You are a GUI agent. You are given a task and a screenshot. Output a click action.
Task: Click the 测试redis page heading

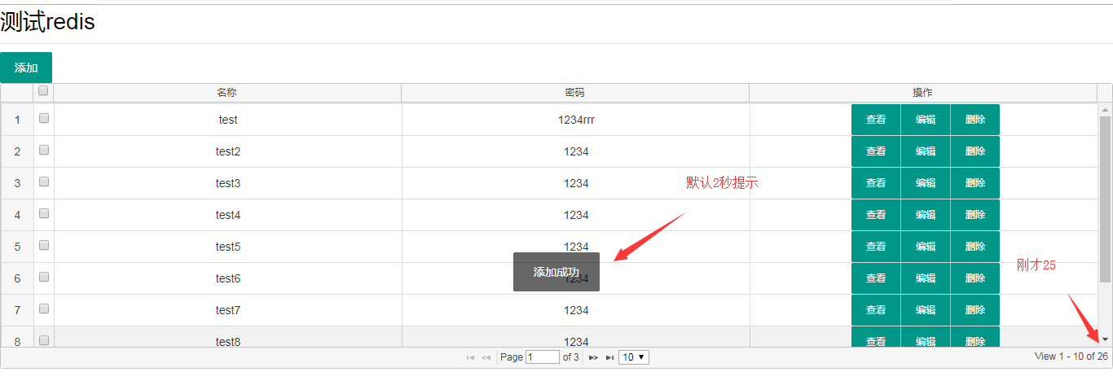(47, 23)
